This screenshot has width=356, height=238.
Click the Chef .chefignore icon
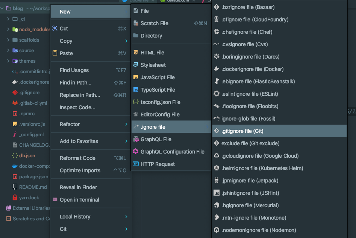217,32
